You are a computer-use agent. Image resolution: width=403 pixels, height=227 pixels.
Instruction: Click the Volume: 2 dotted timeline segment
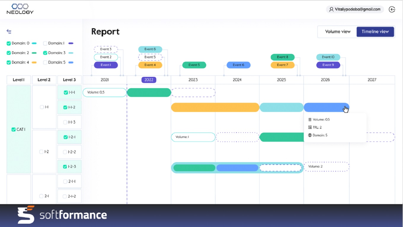pyautogui.click(x=327, y=167)
